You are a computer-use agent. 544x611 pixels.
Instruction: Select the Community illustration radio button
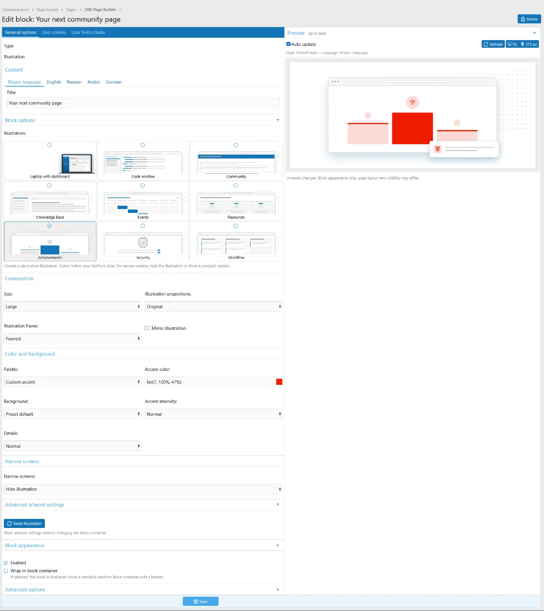pos(236,145)
